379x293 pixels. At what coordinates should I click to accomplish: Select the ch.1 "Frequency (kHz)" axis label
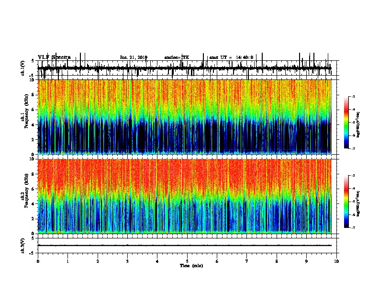pos(26,111)
